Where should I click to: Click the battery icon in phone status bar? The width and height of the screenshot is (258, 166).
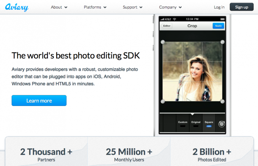[222, 19]
